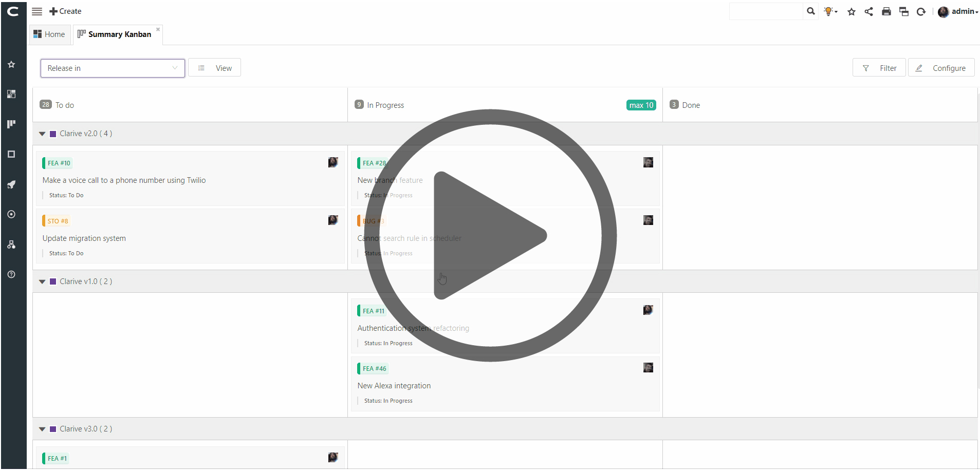980x470 pixels.
Task: Open the FEA #46 New Alexa integration card
Action: point(394,385)
